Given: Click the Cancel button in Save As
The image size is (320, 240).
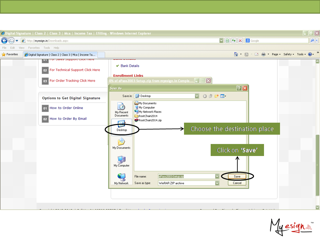Looking at the screenshot, I should click(x=237, y=183).
